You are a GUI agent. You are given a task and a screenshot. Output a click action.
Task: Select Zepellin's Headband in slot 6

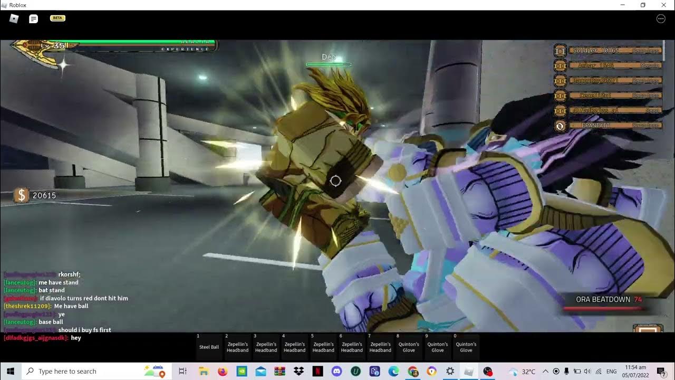pyautogui.click(x=351, y=347)
